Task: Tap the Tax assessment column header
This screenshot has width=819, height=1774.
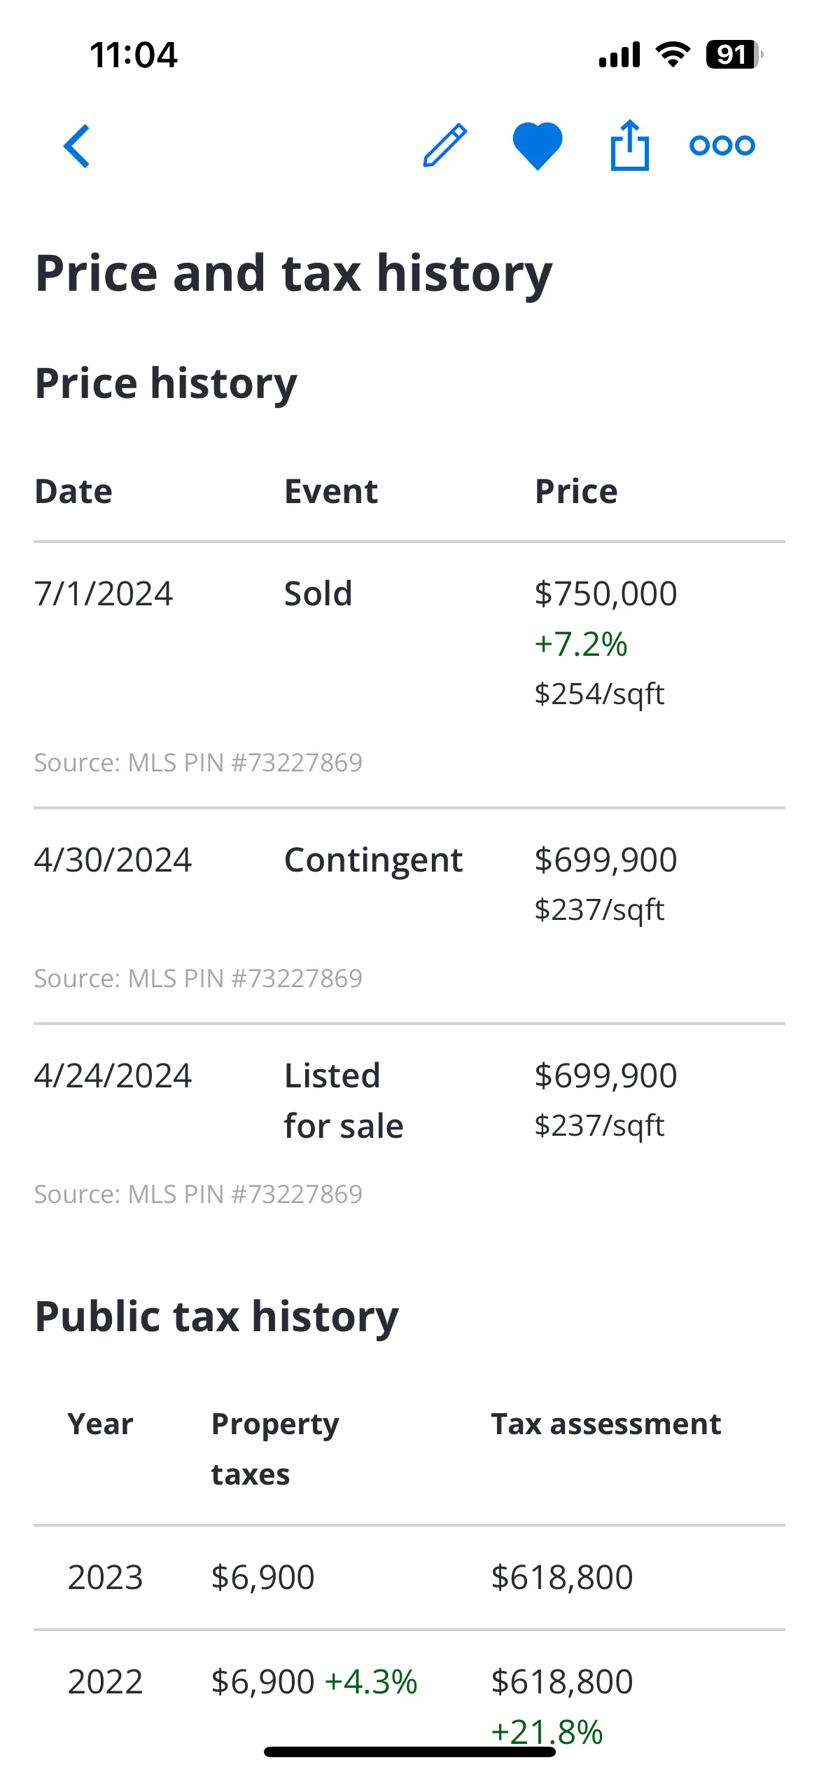Action: tap(606, 1424)
